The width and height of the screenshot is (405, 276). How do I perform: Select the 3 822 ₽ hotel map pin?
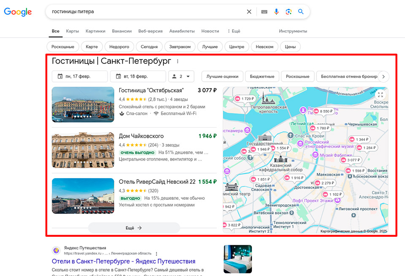tap(232, 225)
